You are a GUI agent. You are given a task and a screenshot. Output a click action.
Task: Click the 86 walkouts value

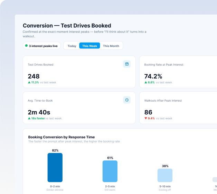(148, 112)
